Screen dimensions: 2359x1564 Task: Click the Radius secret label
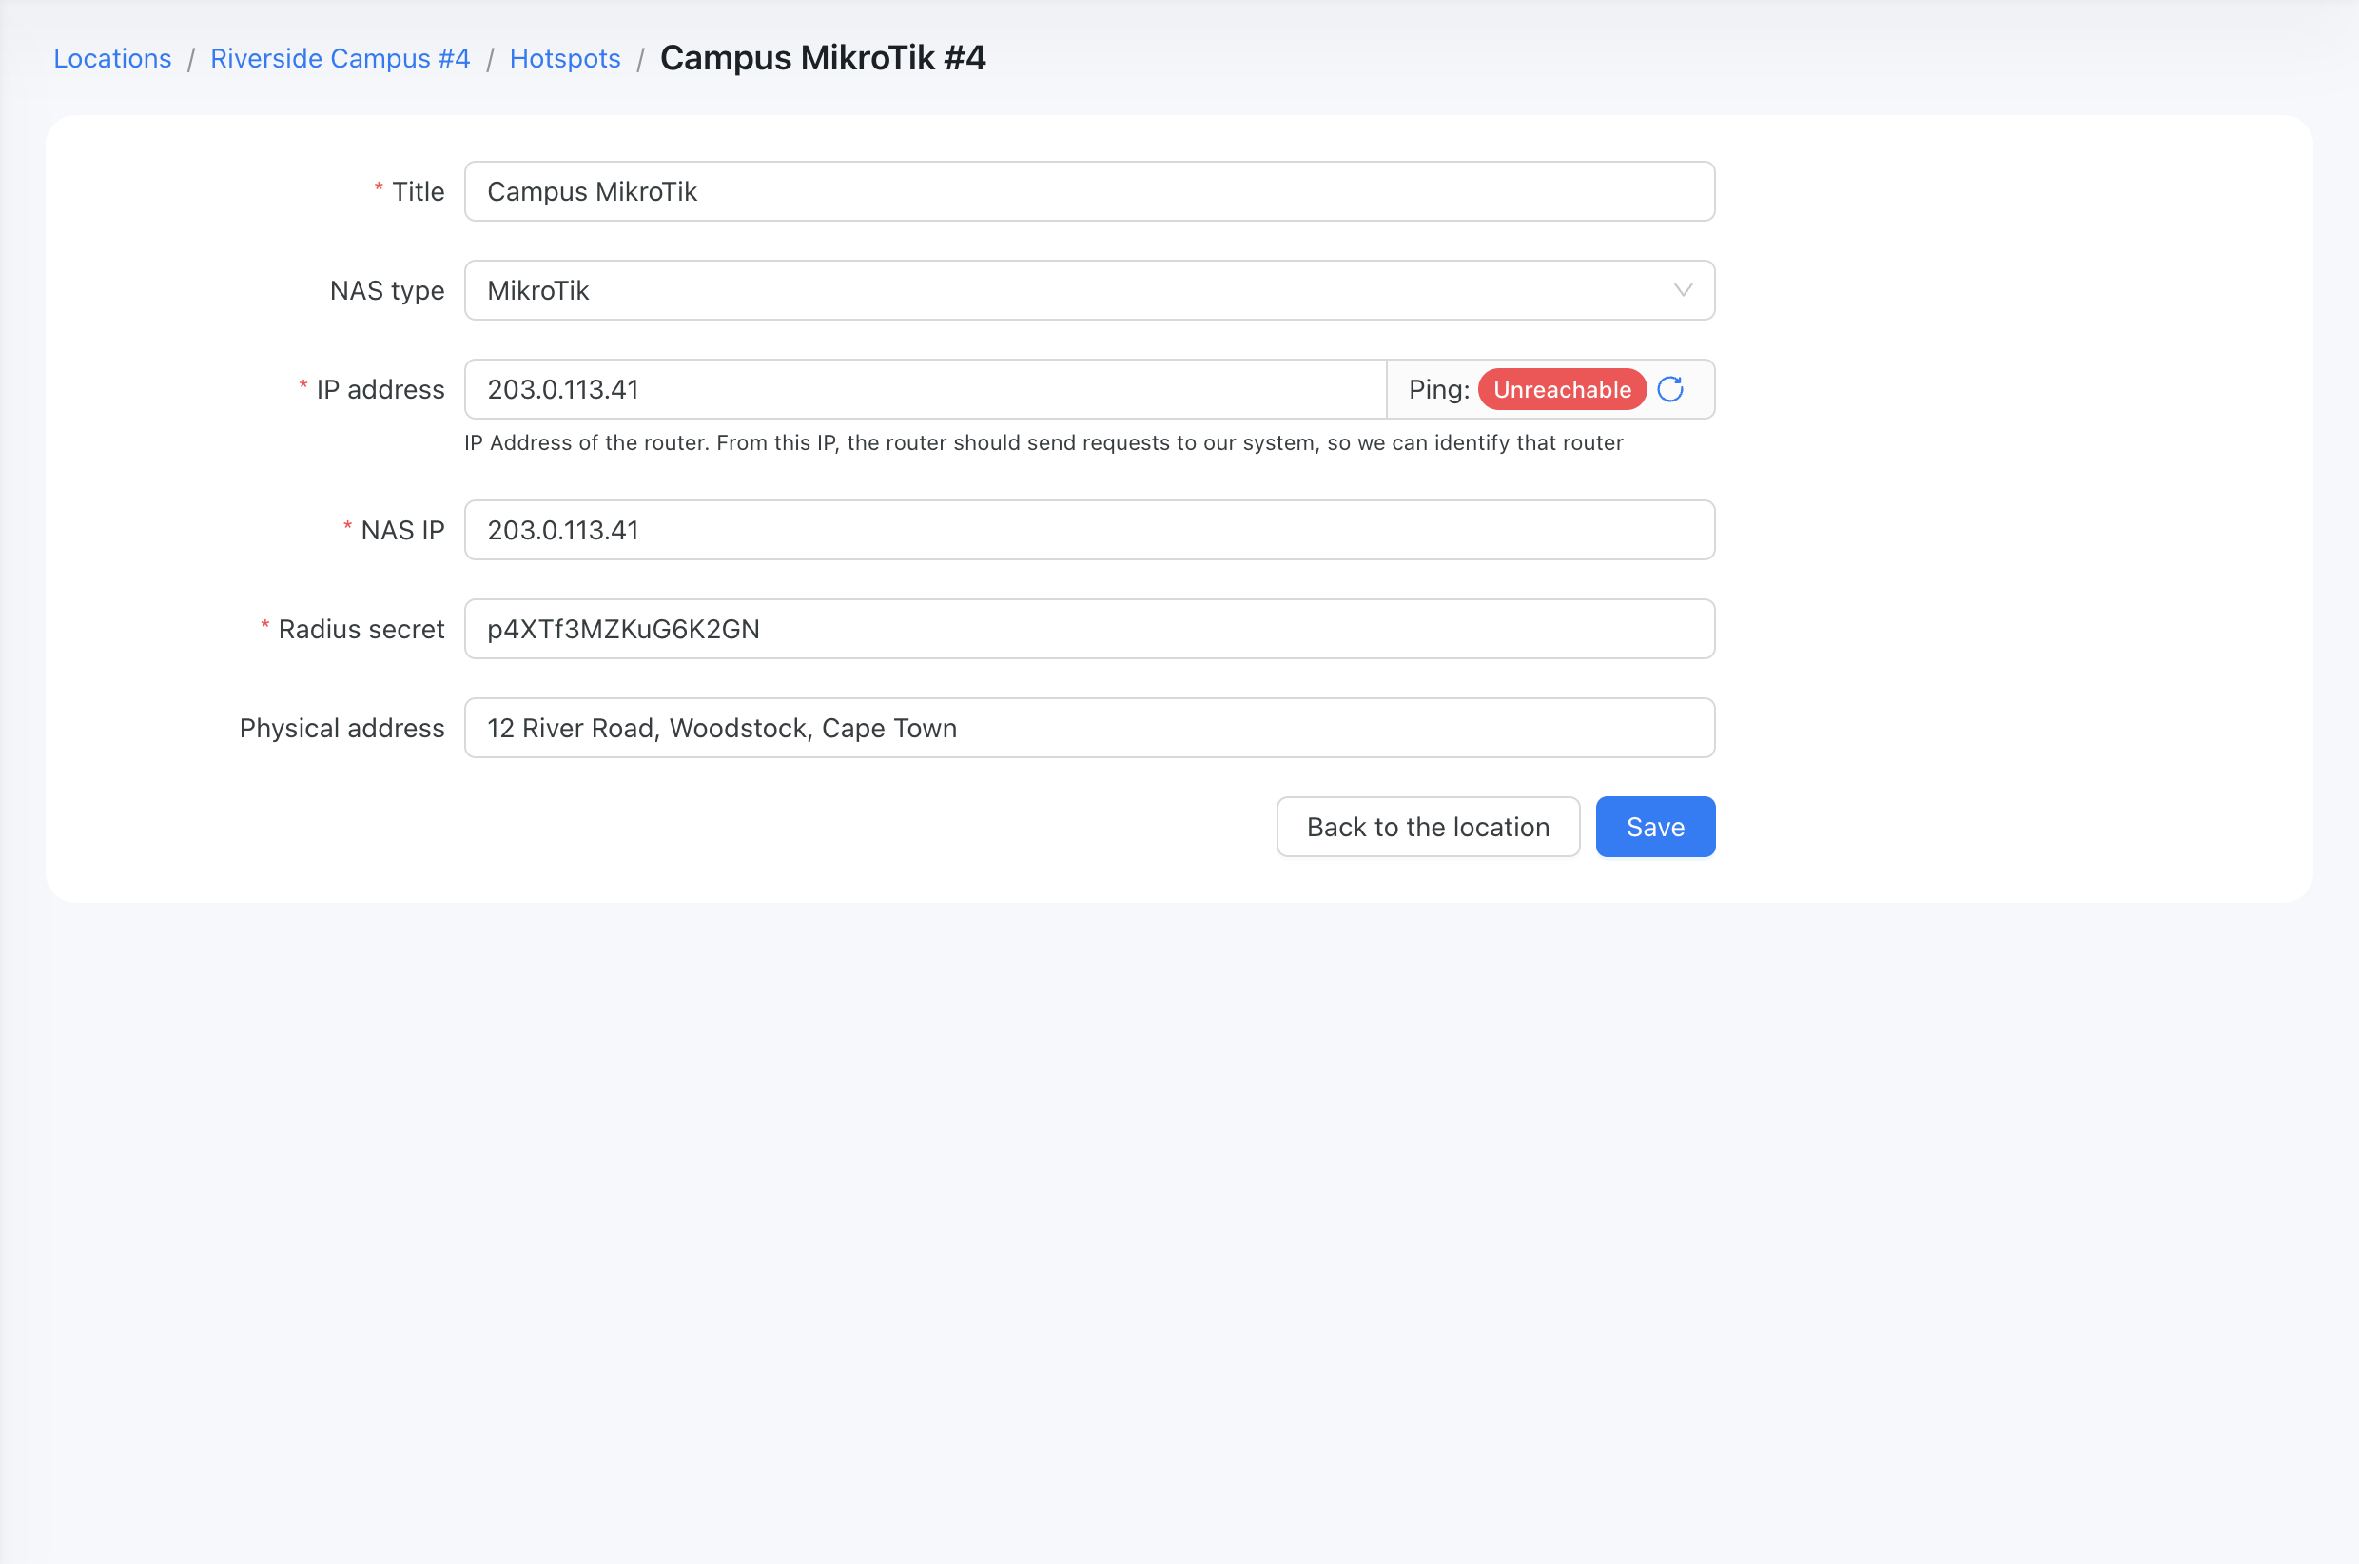tap(361, 630)
